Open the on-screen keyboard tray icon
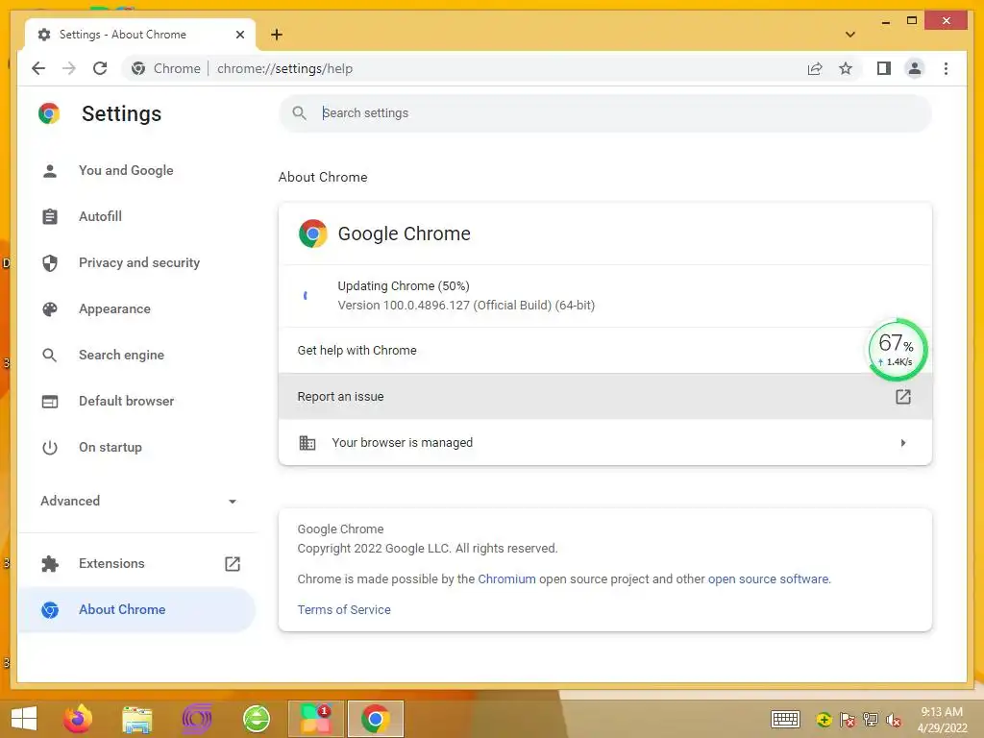Screen dimensions: 984x738 (785, 719)
